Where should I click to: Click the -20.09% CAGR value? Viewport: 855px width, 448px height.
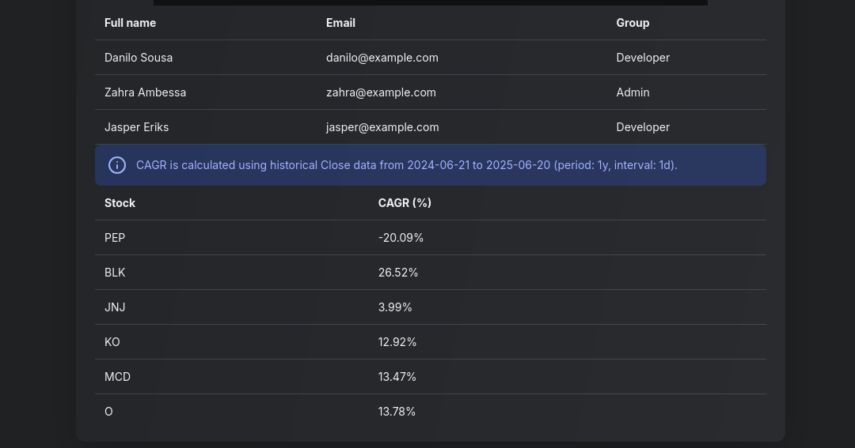(401, 238)
